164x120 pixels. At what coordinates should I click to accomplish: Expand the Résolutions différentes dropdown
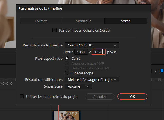pos(92,79)
